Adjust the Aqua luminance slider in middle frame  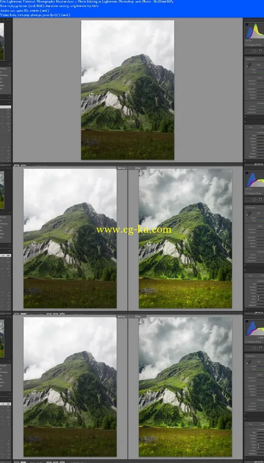coord(260,296)
